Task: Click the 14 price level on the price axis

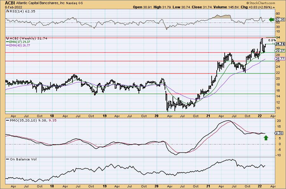Action: click(278, 96)
